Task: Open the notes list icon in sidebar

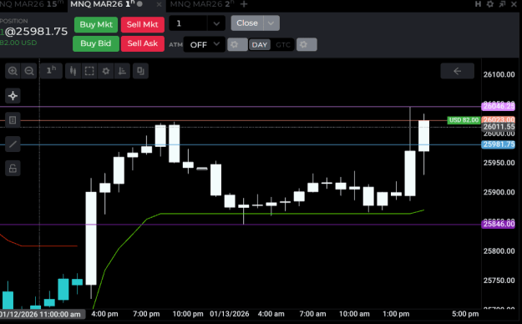Action: [13, 120]
